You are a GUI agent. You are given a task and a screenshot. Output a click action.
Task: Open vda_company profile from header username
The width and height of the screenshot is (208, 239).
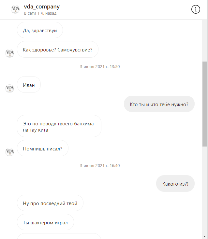(x=42, y=7)
